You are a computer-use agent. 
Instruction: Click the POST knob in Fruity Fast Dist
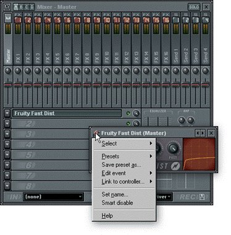tap(173, 148)
